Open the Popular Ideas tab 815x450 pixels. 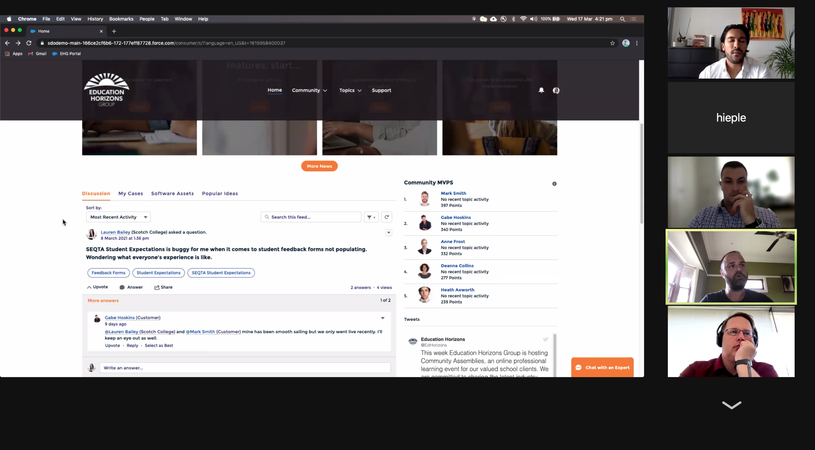coord(220,193)
